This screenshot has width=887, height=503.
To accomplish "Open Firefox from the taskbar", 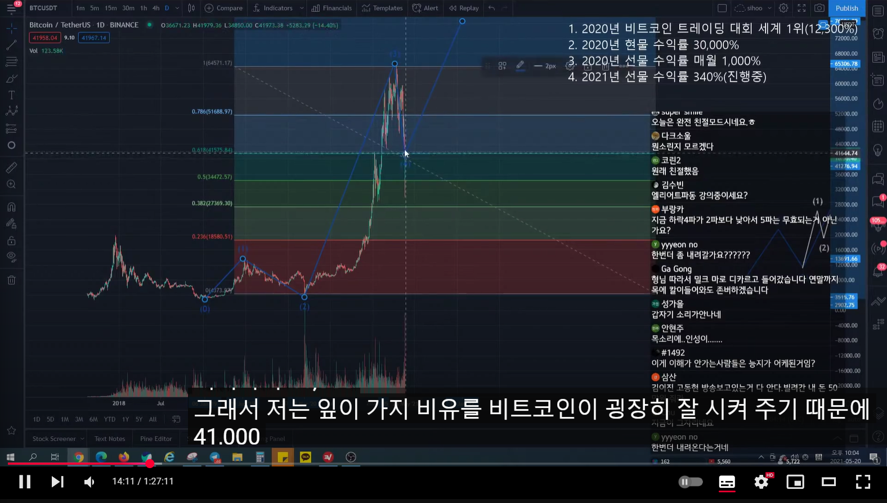I will click(124, 457).
